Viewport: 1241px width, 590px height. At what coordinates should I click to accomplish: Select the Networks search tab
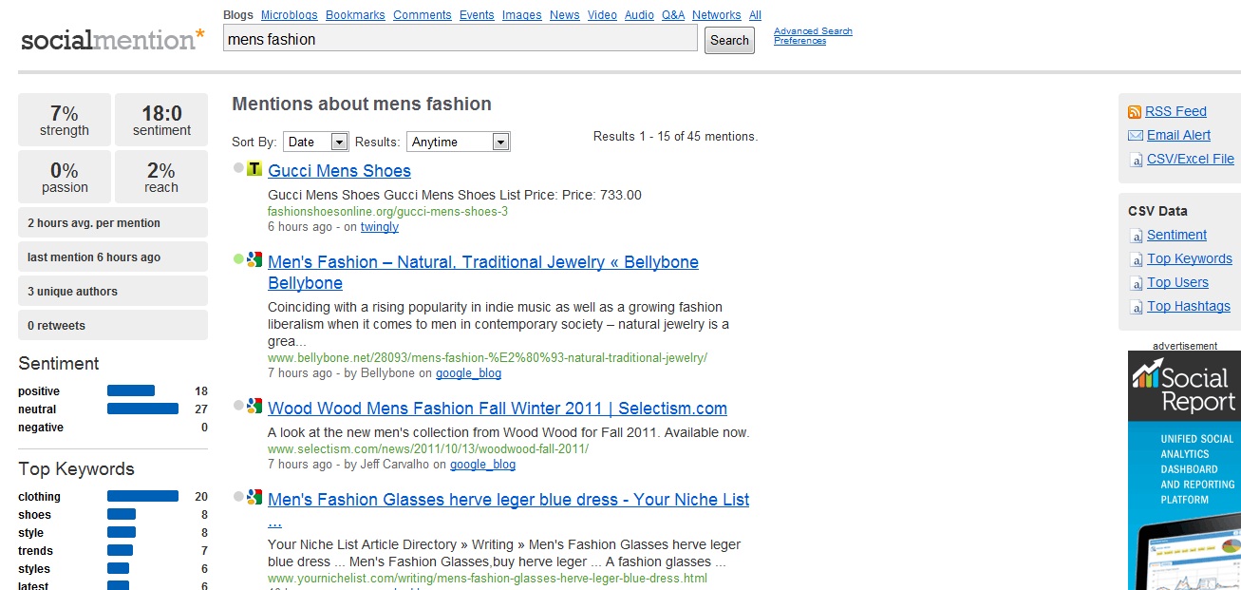click(x=716, y=15)
